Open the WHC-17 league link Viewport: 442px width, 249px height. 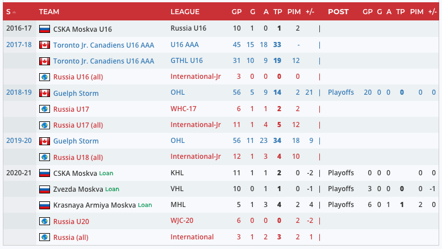tap(185, 109)
